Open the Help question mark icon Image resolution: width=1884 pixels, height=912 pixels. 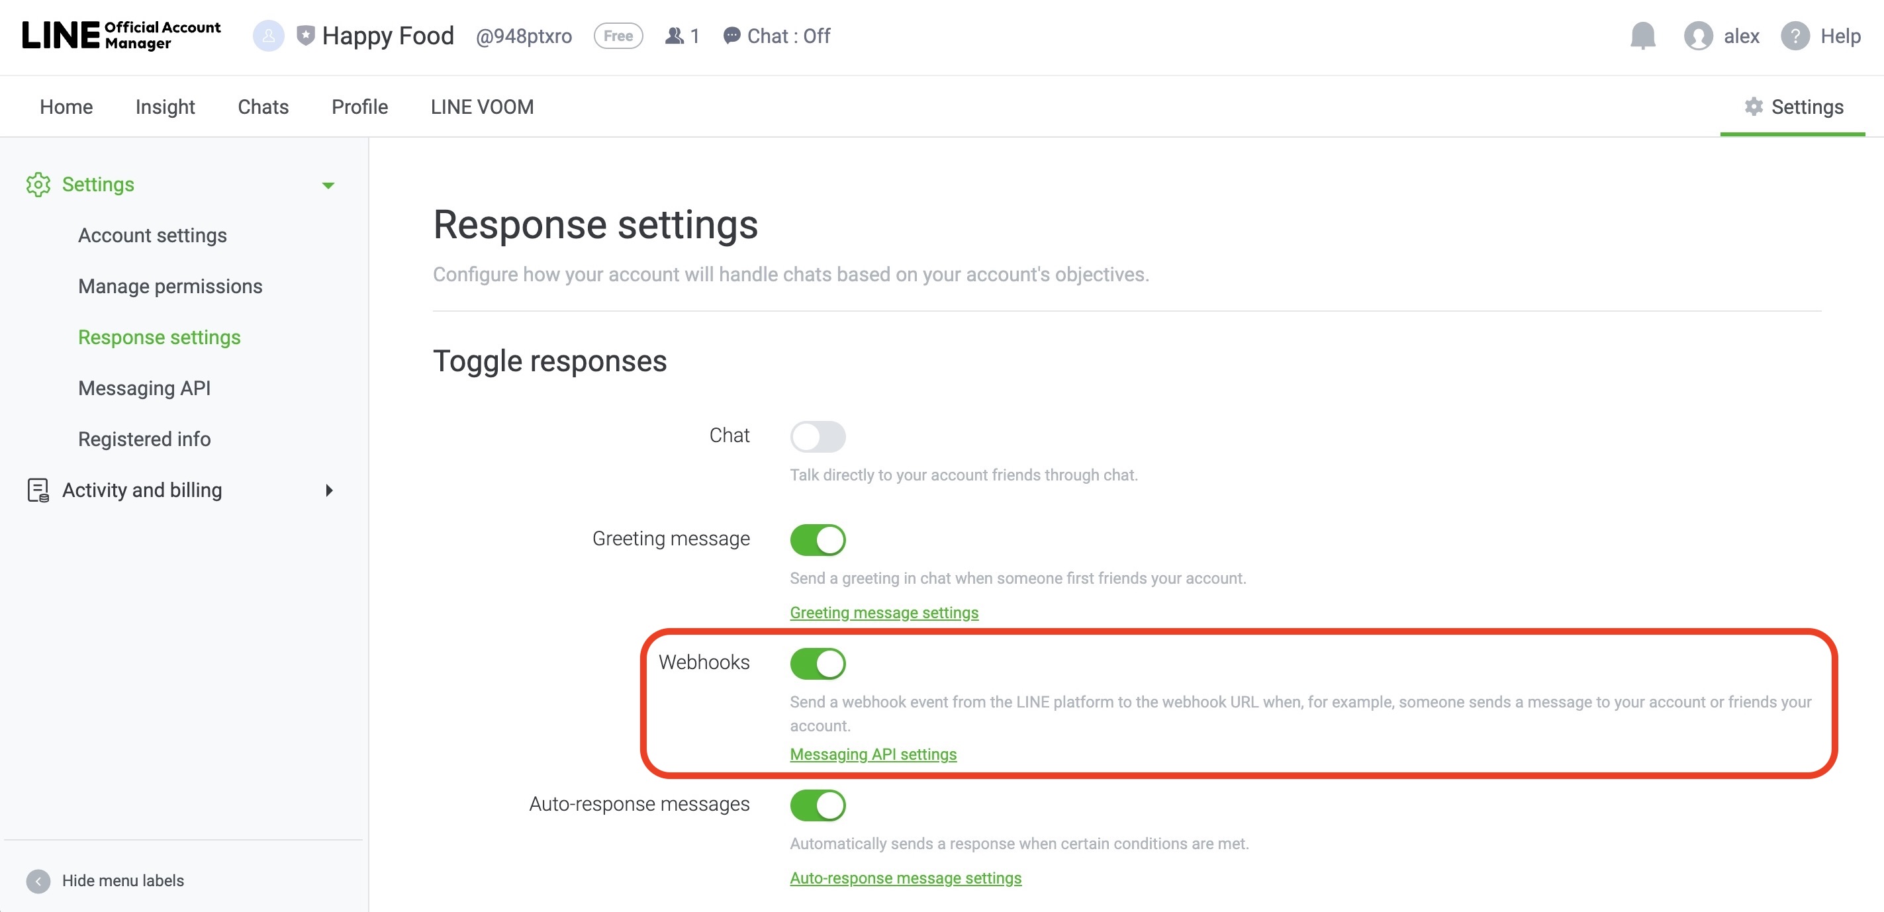[1795, 36]
